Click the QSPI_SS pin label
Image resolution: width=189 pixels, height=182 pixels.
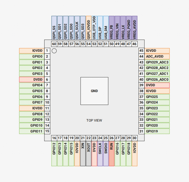54,28
